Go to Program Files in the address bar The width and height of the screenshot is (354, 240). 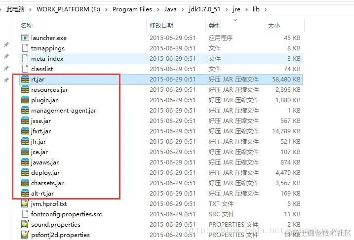pyautogui.click(x=132, y=9)
